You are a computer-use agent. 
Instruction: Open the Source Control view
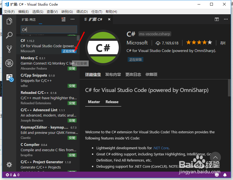pyautogui.click(x=9, y=49)
